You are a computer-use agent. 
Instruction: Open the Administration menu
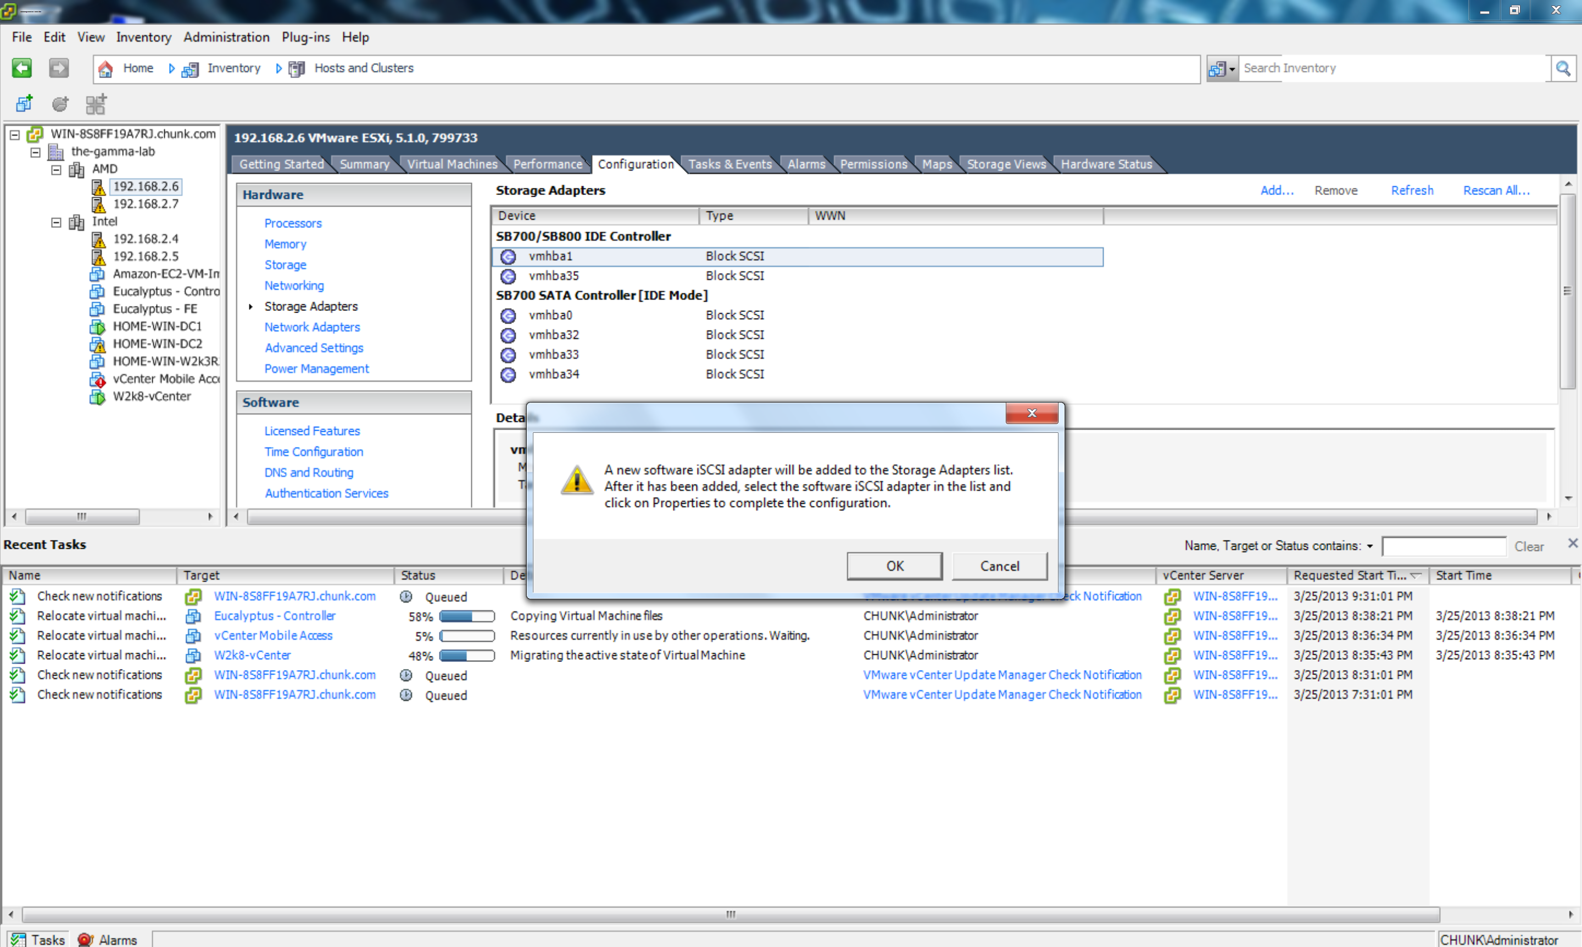pos(226,37)
